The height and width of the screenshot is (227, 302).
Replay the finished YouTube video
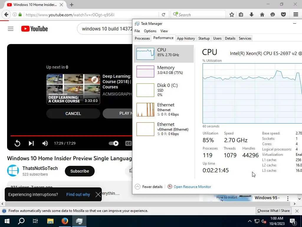(17, 143)
